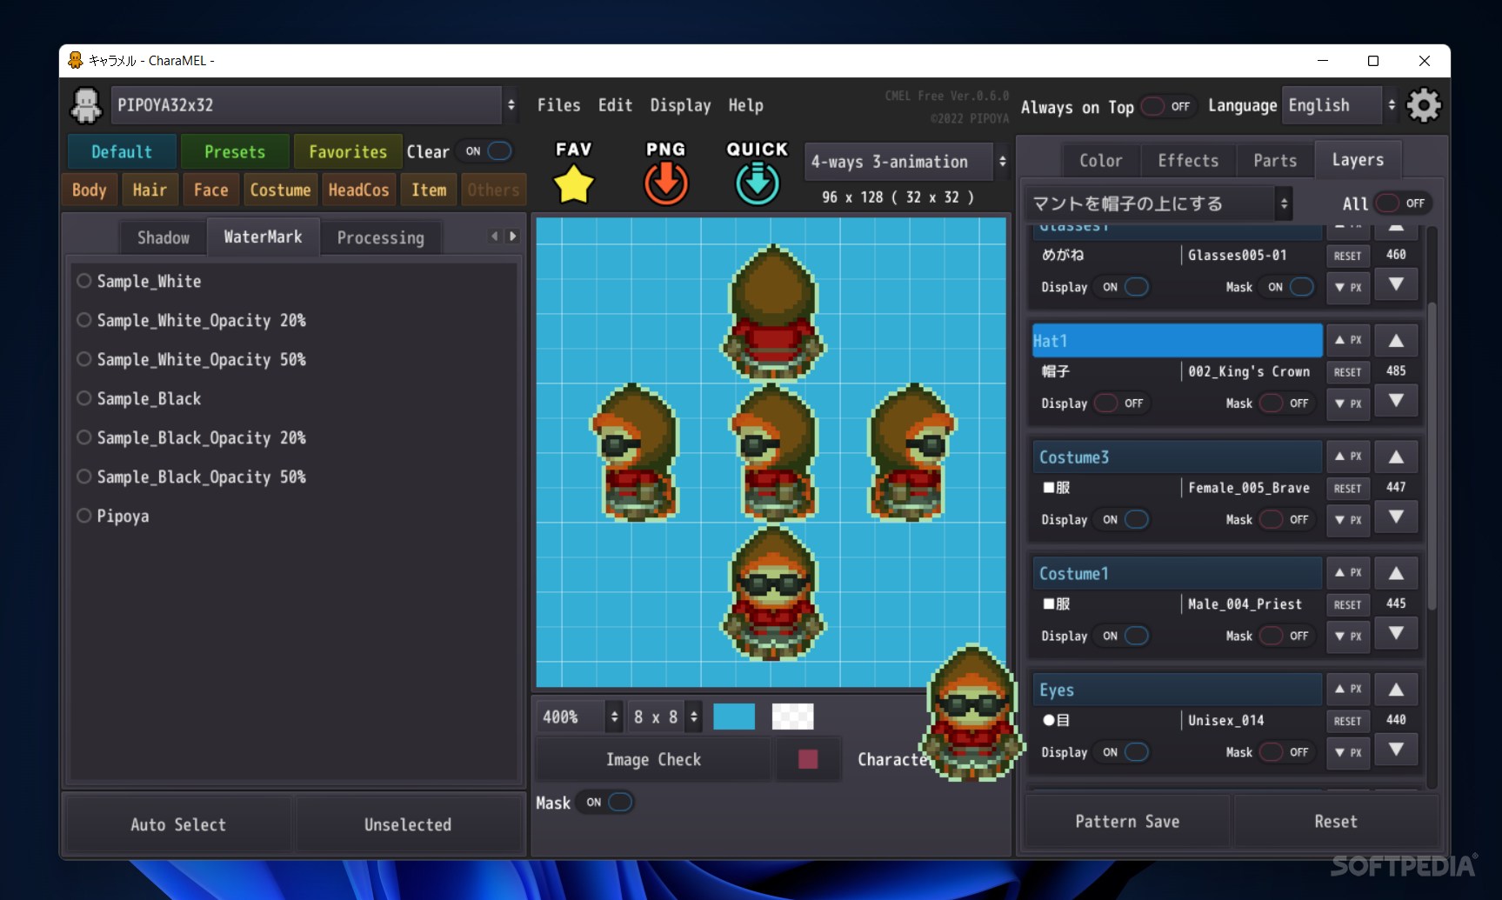Toggle the bottom Mask ON switch

(607, 803)
